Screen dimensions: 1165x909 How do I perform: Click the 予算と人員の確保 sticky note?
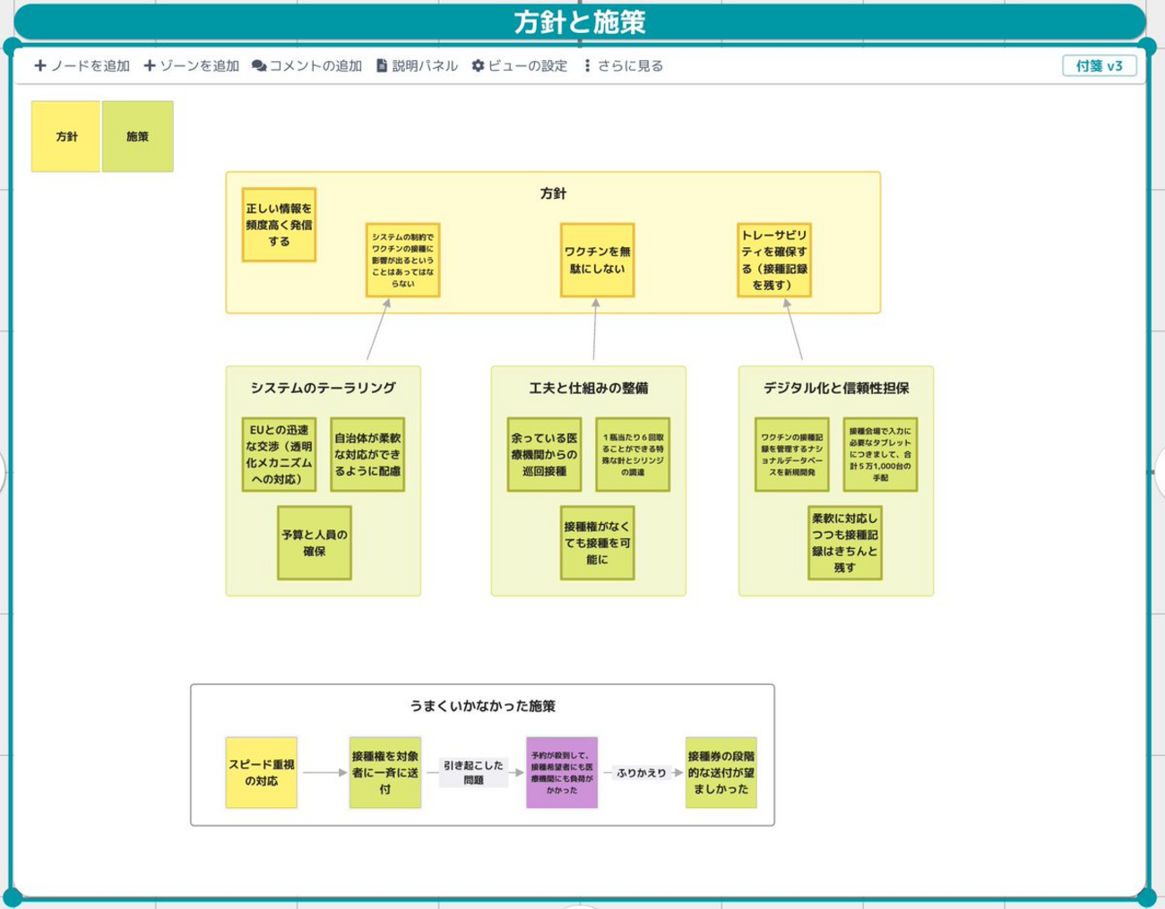315,543
